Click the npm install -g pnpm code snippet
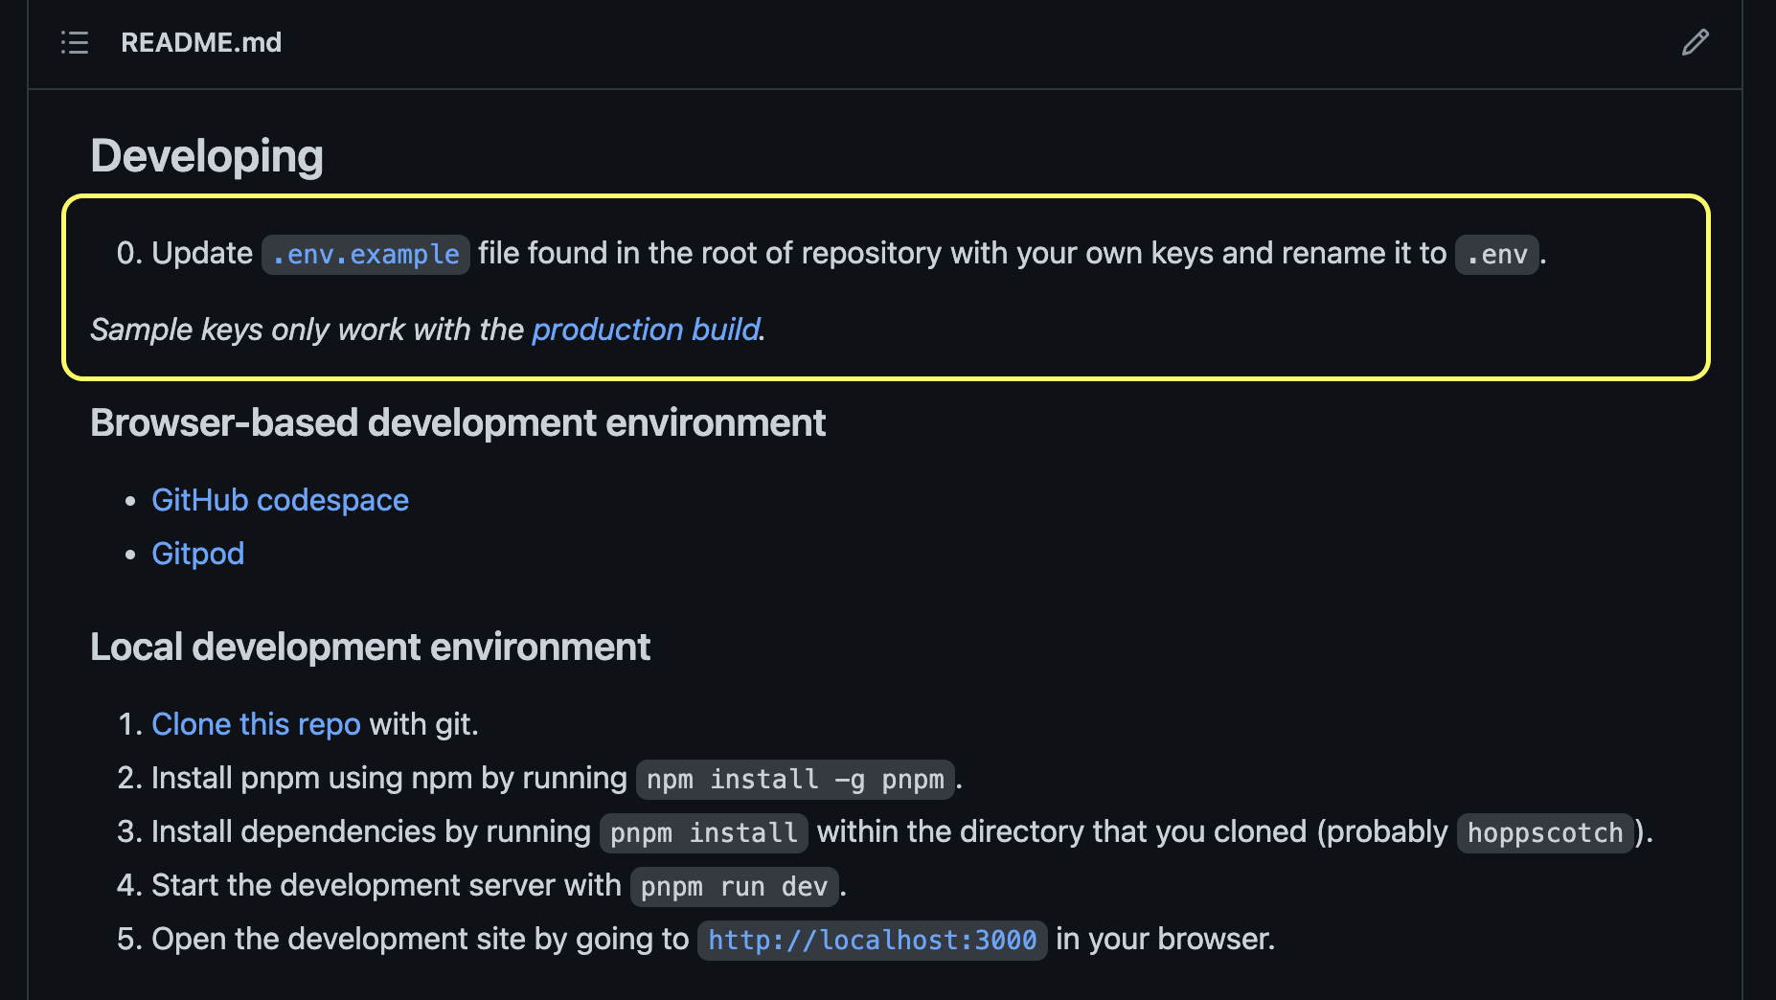Image resolution: width=1776 pixels, height=1000 pixels. click(x=795, y=780)
